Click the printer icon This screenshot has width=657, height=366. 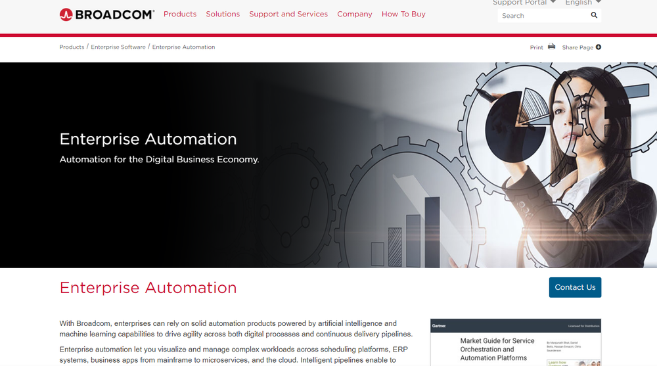tap(551, 47)
